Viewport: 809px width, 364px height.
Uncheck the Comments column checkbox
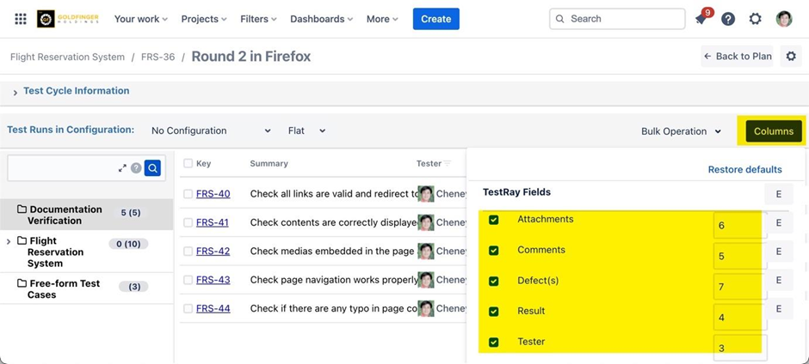(x=493, y=251)
